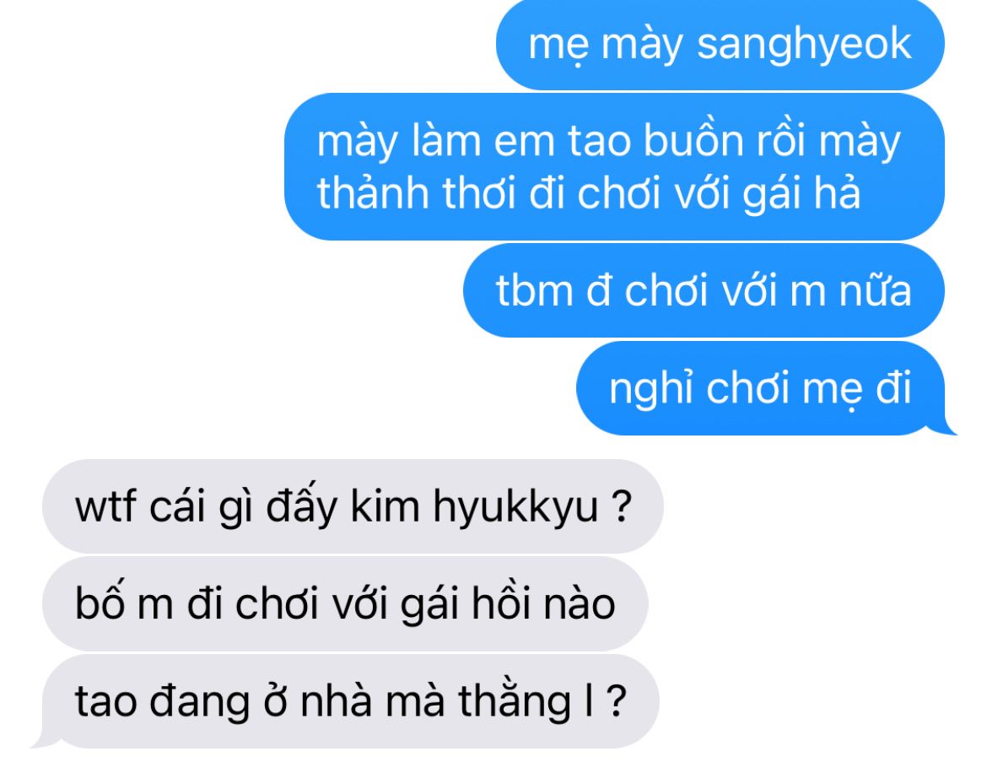This screenshot has height=768, width=987.
Task: Tap the two-line blue message about 'em tao buồn'
Action: coord(614,166)
